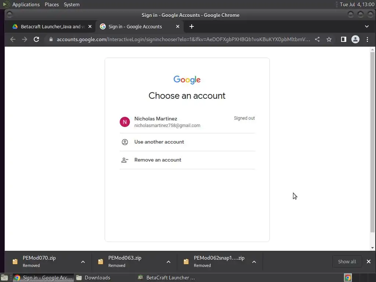Click the Google logo

click(187, 80)
